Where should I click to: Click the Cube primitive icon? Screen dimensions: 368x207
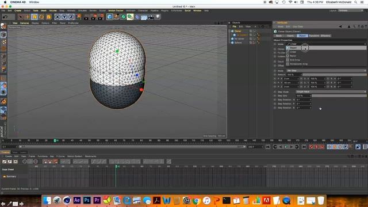[109, 17]
